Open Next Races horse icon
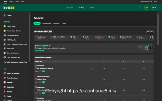The width and height of the screenshot is (162, 101). tap(5, 48)
